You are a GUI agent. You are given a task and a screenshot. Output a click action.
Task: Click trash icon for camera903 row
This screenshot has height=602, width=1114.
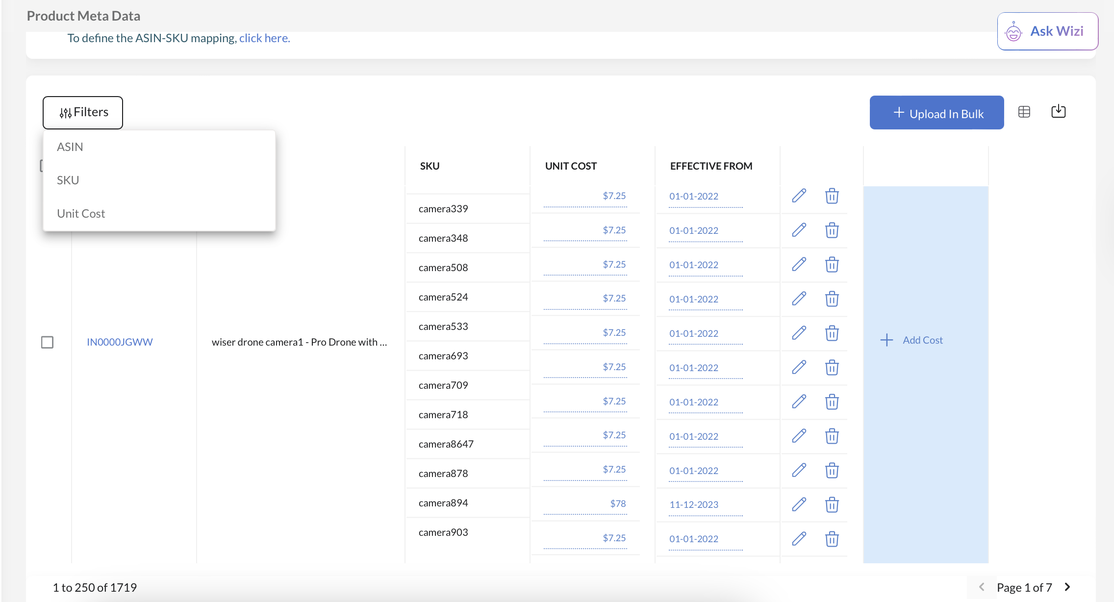tap(832, 539)
